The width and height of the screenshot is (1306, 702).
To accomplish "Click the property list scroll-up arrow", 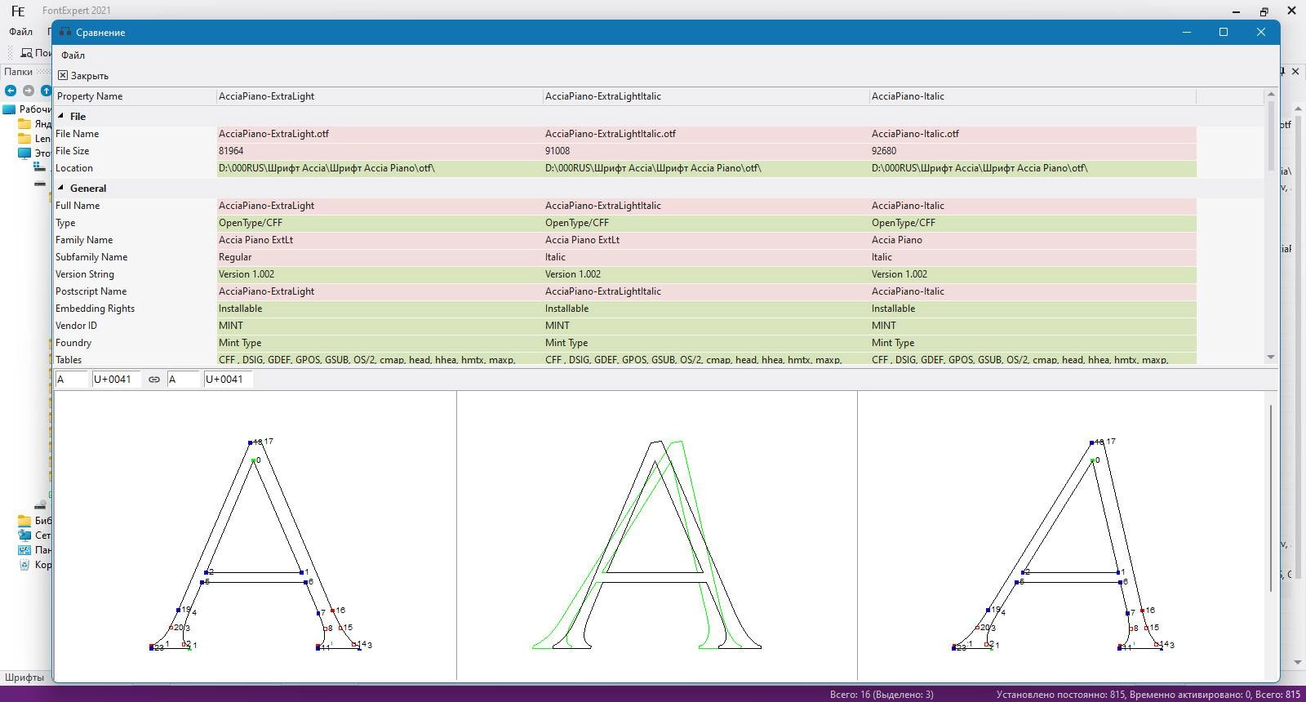I will (x=1271, y=95).
